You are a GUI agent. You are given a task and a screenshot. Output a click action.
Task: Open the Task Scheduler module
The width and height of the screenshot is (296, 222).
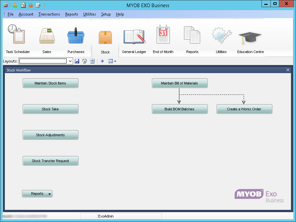point(18,39)
